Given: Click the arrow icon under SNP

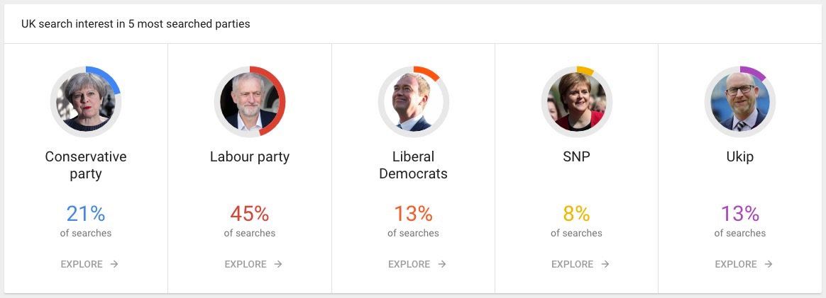Looking at the screenshot, I should [x=605, y=264].
